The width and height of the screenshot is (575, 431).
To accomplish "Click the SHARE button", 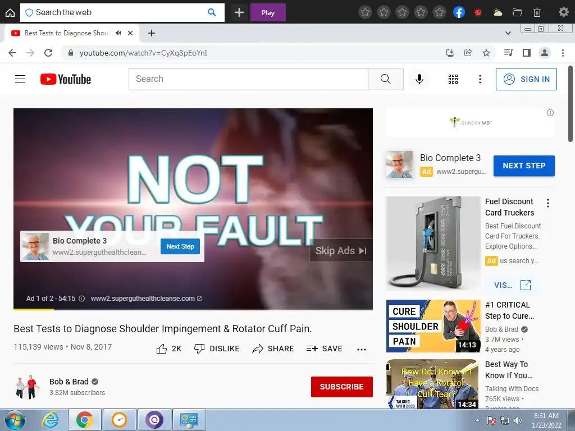I will (273, 349).
